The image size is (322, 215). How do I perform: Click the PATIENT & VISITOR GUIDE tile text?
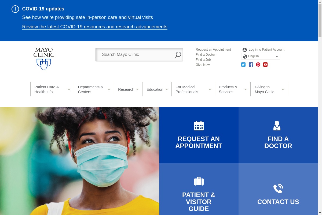[199, 202]
